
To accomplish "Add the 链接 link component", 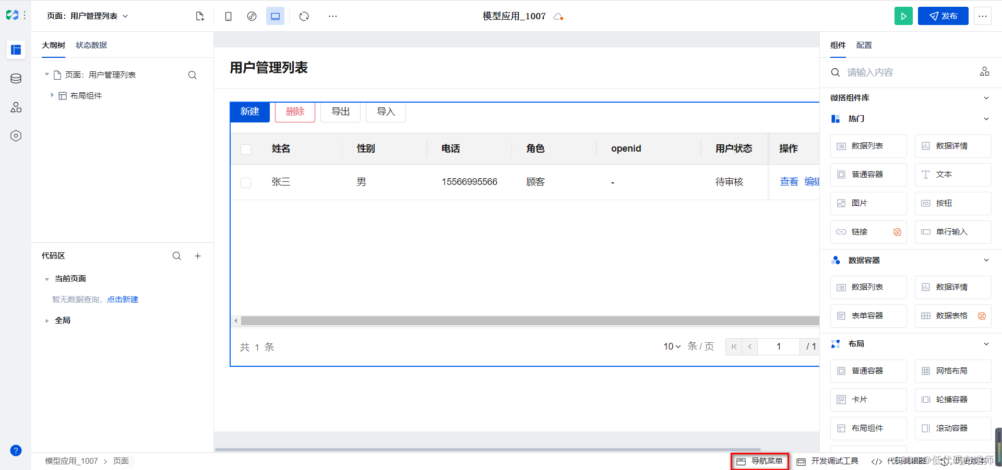I will 868,232.
